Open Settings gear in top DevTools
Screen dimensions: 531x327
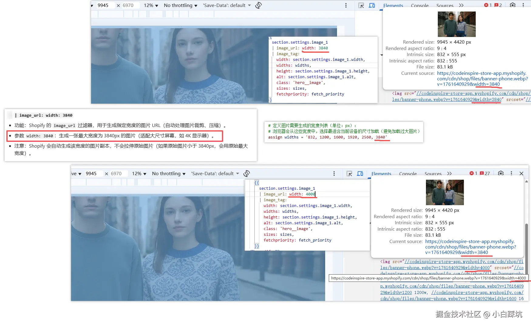[x=512, y=5]
